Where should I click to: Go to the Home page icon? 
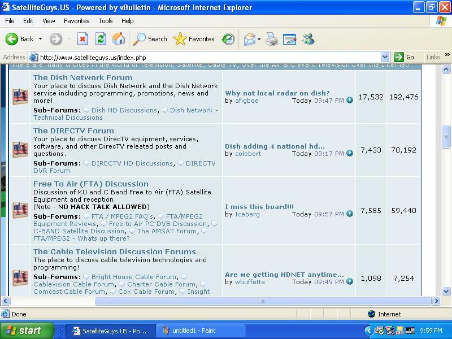(119, 39)
